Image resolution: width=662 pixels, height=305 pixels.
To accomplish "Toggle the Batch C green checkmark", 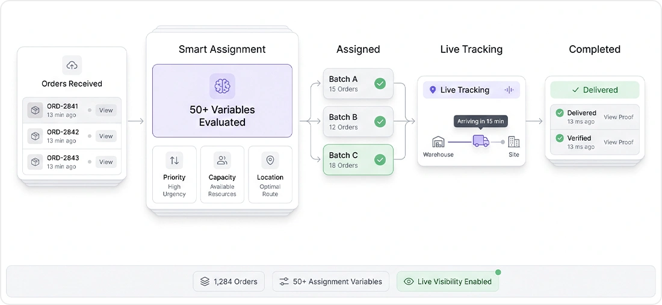I will click(380, 160).
